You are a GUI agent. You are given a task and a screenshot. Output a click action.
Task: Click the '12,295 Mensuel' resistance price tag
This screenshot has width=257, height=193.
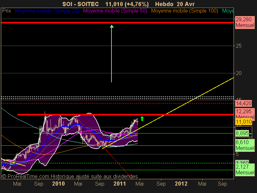click(x=245, y=114)
